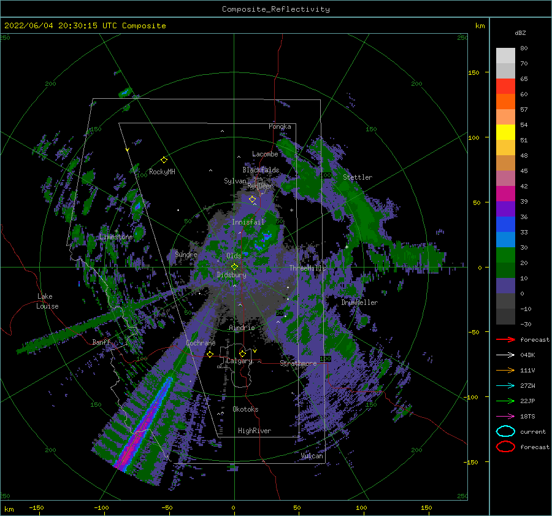Pick the red 65 dBZ legend swatch

[505, 86]
